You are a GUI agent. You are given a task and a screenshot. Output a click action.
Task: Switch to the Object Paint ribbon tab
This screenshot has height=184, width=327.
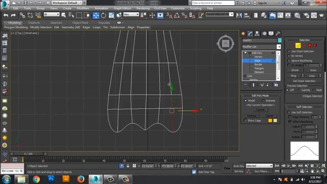coord(80,22)
